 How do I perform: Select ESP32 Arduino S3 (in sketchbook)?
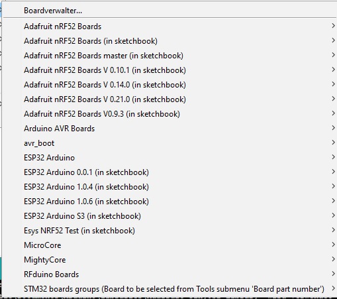click(169, 216)
